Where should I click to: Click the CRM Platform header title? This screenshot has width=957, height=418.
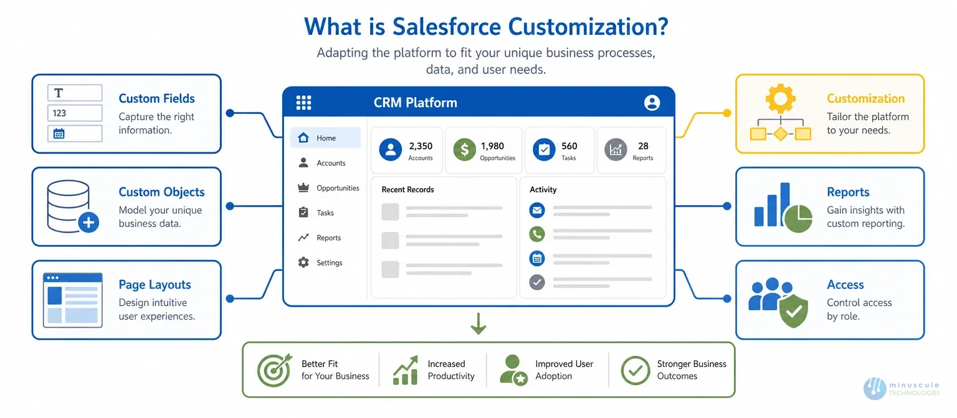point(415,103)
